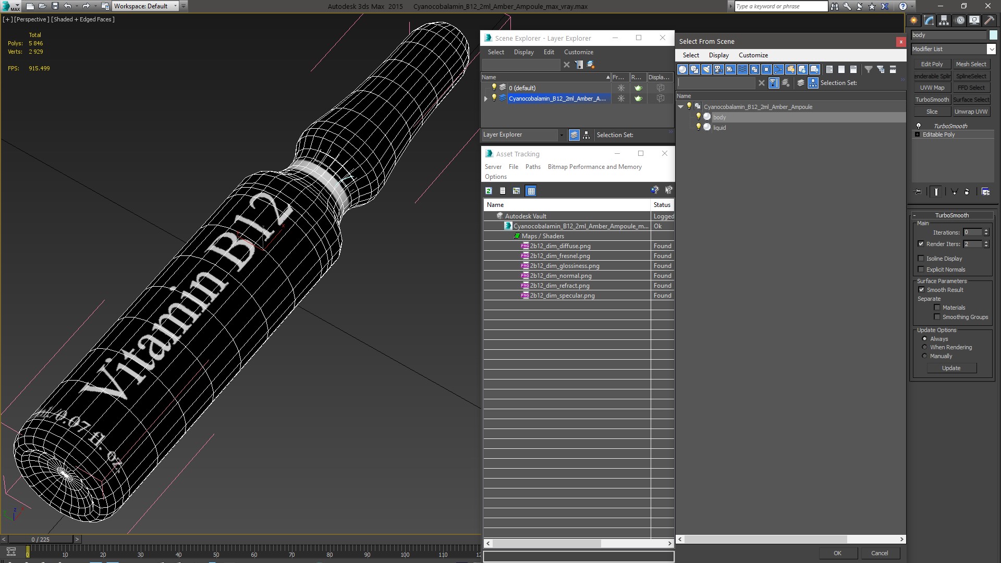This screenshot has width=1001, height=563.
Task: Click Select Invert icon in Select From Scene
Action: click(853, 69)
